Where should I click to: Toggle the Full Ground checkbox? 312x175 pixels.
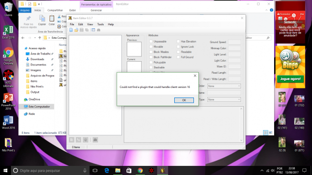[x=178, y=57]
